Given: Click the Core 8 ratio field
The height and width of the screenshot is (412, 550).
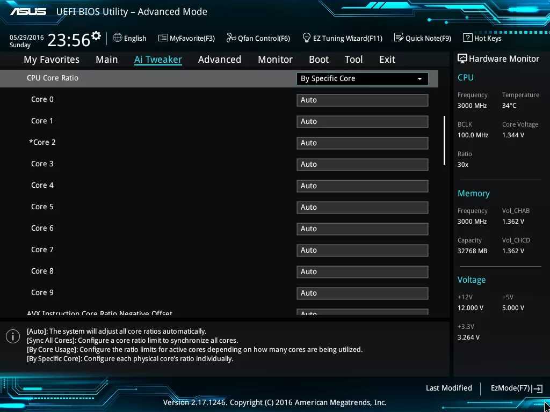Looking at the screenshot, I should click(363, 272).
